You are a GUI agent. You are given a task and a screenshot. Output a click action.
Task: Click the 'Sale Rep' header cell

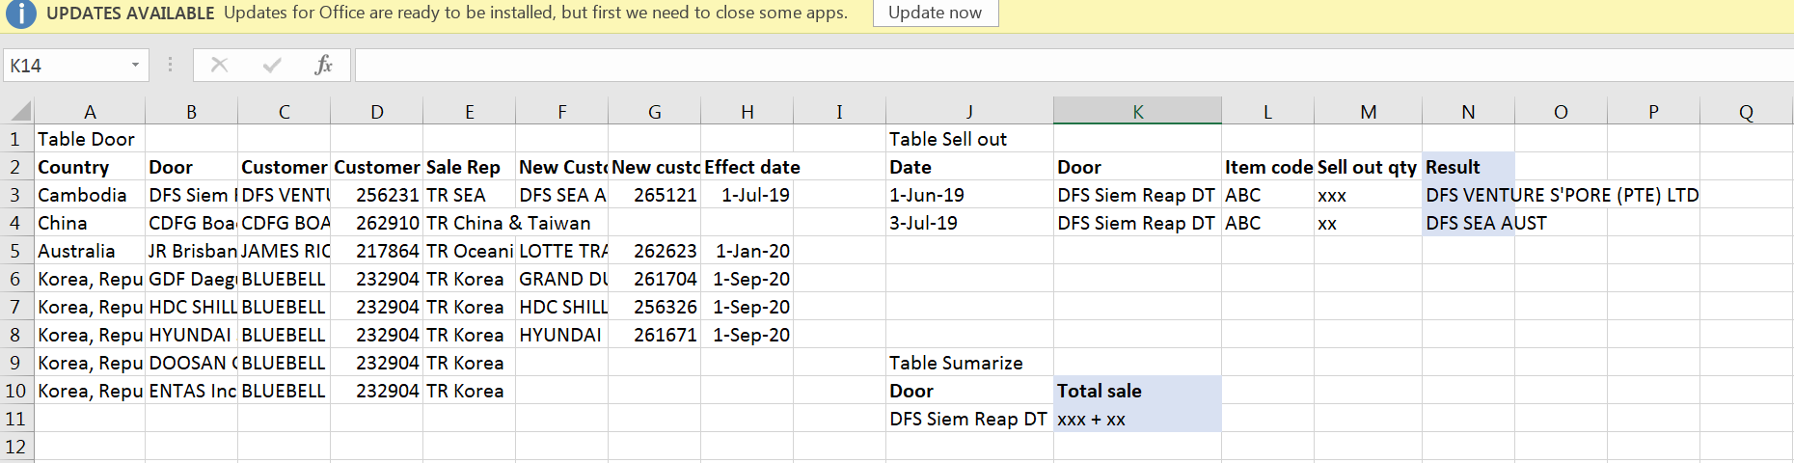click(469, 167)
